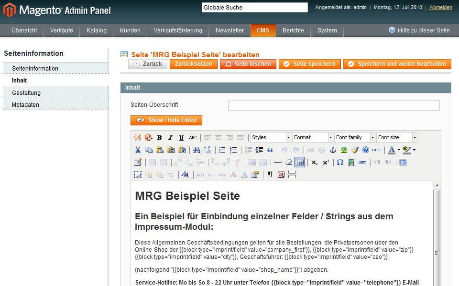The height and width of the screenshot is (286, 459).
Task: Apply superscript formatting
Action: tap(326, 162)
